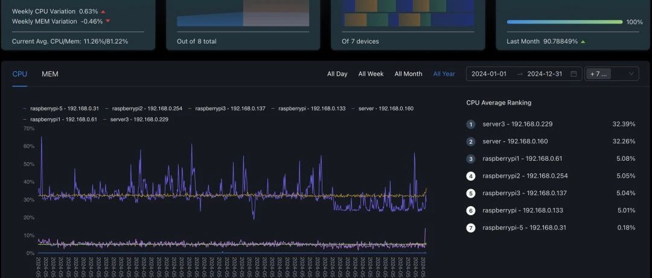Switch to the CPU tab
The image size is (652, 278).
coord(19,74)
